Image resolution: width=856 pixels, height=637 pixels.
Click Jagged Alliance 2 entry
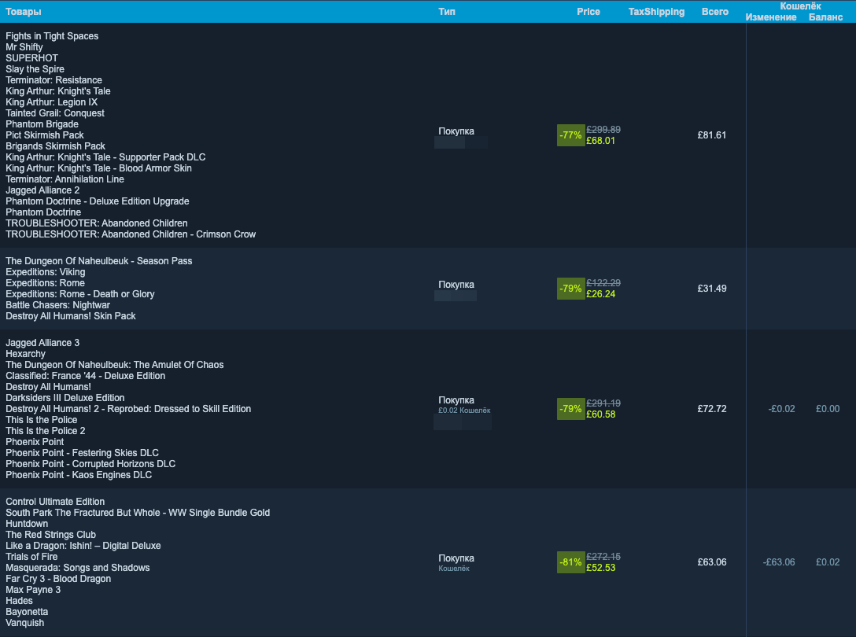tap(42, 190)
